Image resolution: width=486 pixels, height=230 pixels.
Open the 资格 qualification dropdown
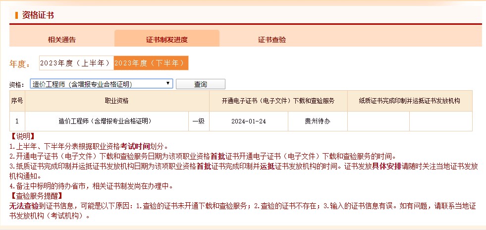[x=101, y=84]
